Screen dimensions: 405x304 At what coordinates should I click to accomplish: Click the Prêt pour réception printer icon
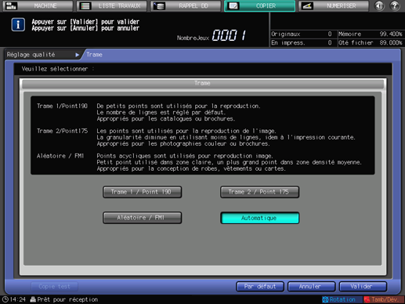[33, 299]
